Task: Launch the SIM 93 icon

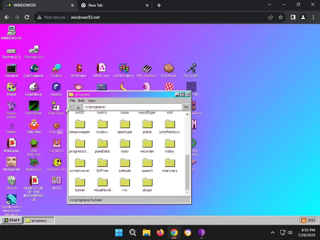Action: pyautogui.click(x=56, y=183)
